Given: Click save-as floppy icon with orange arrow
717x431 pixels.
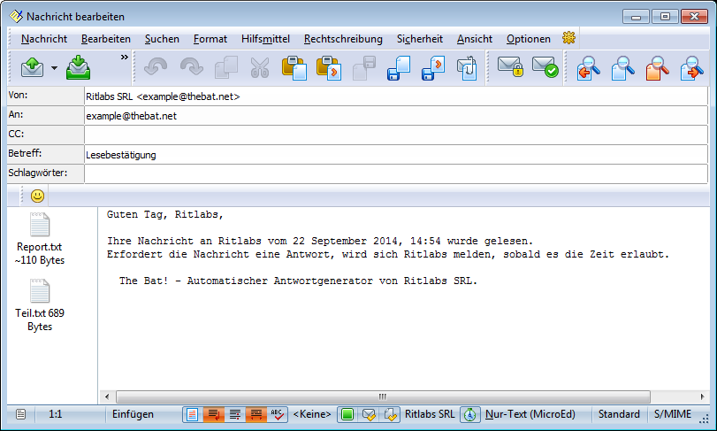Looking at the screenshot, I should click(433, 68).
